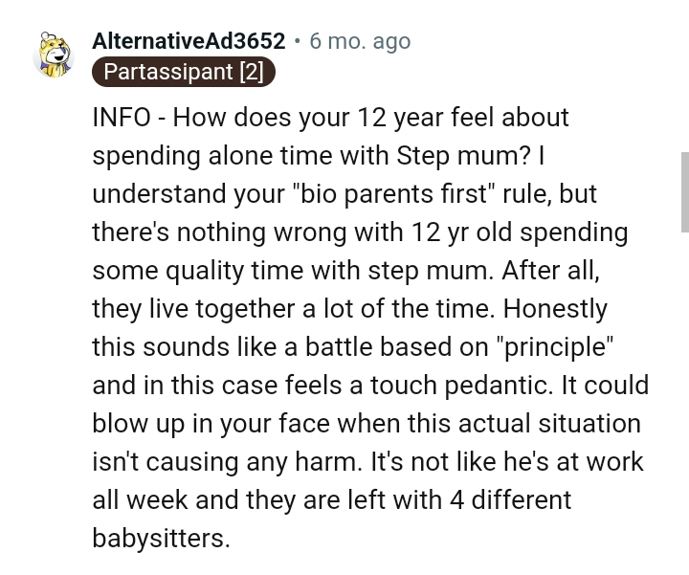The image size is (689, 575).
Task: Click the "6 mo. ago" timestamp
Action: [360, 41]
